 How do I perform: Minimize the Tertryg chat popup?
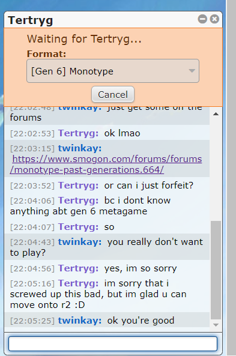202,19
